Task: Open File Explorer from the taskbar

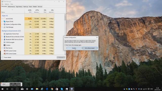Action: pyautogui.click(x=37, y=89)
